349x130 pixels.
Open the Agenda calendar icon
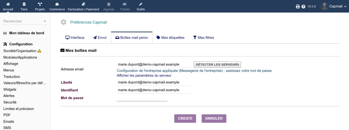click(x=109, y=4)
